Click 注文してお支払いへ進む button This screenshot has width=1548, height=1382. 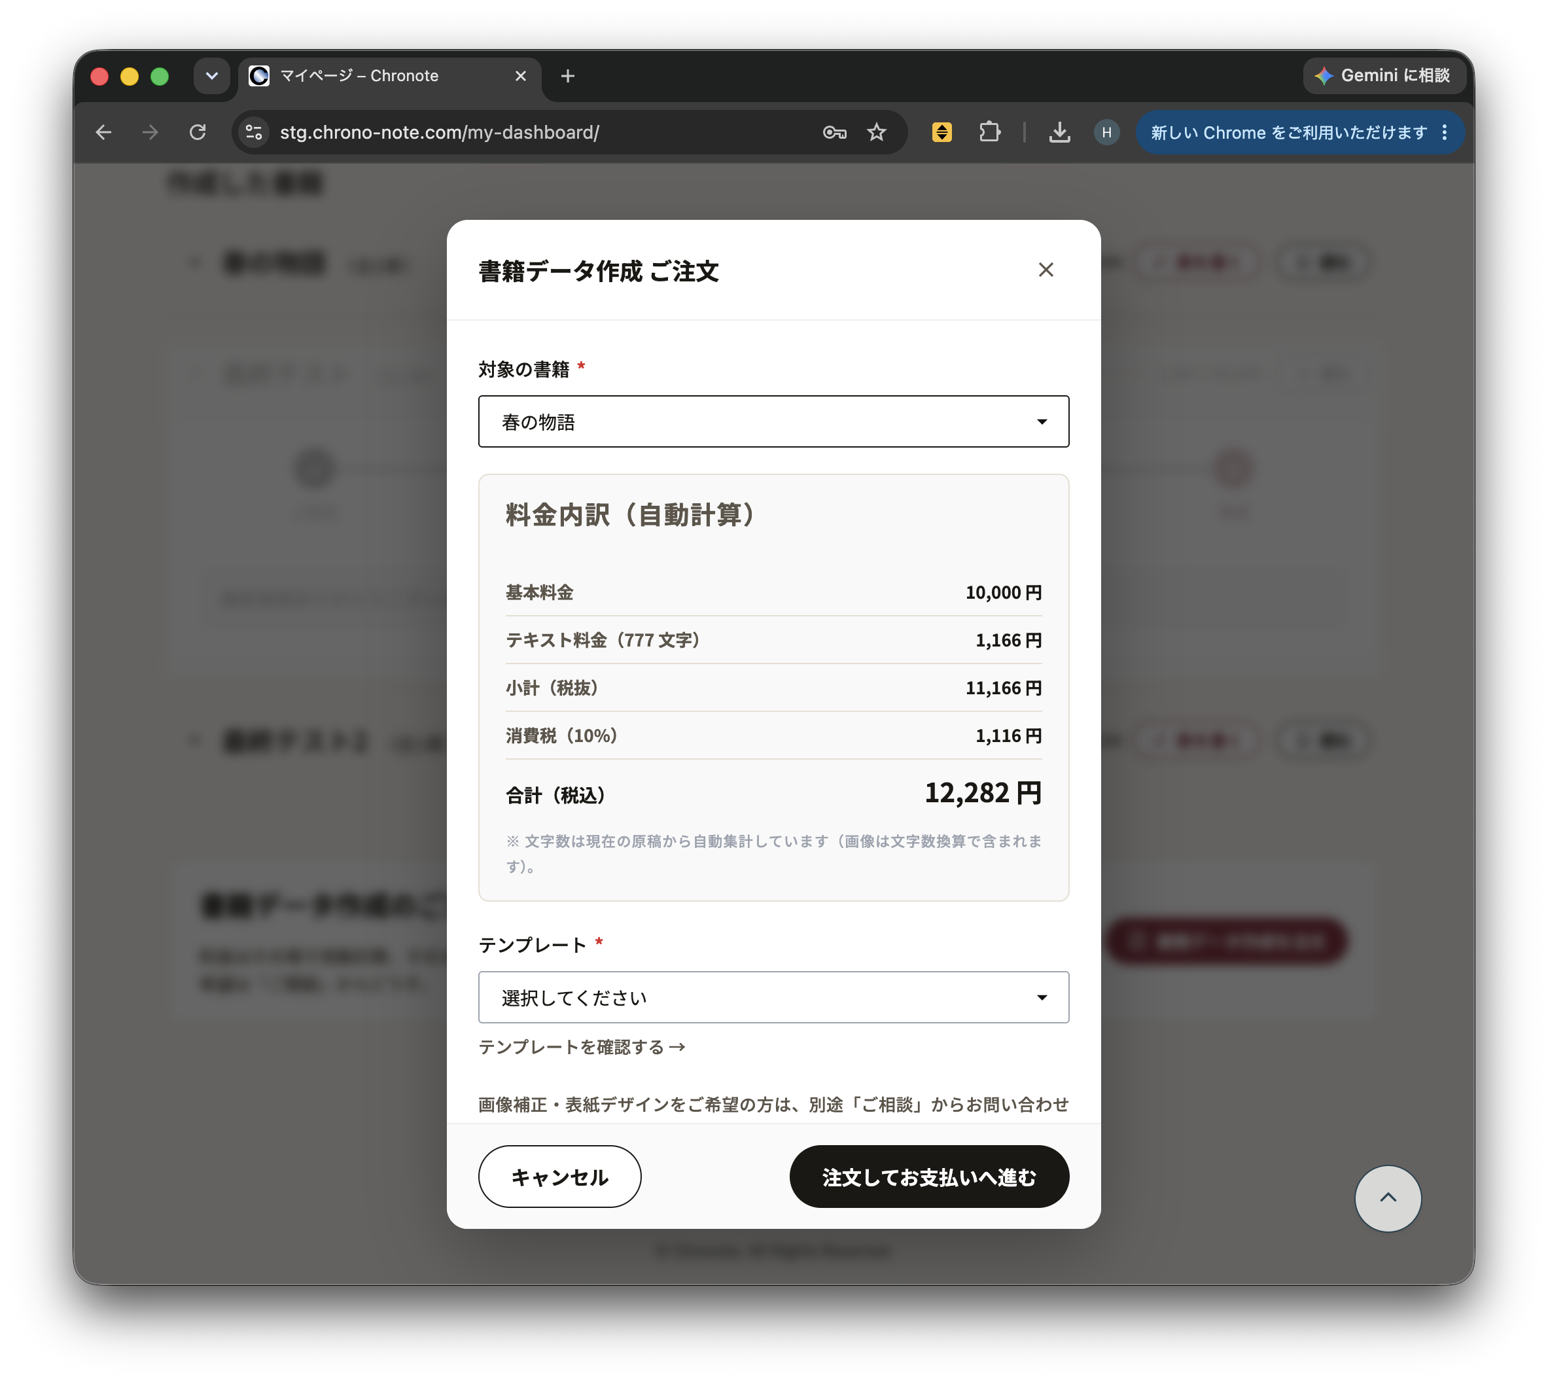[928, 1177]
